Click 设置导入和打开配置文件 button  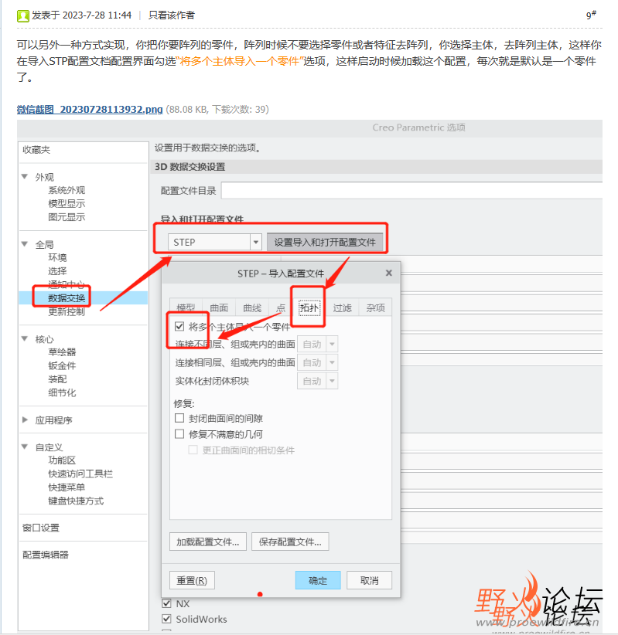click(325, 242)
